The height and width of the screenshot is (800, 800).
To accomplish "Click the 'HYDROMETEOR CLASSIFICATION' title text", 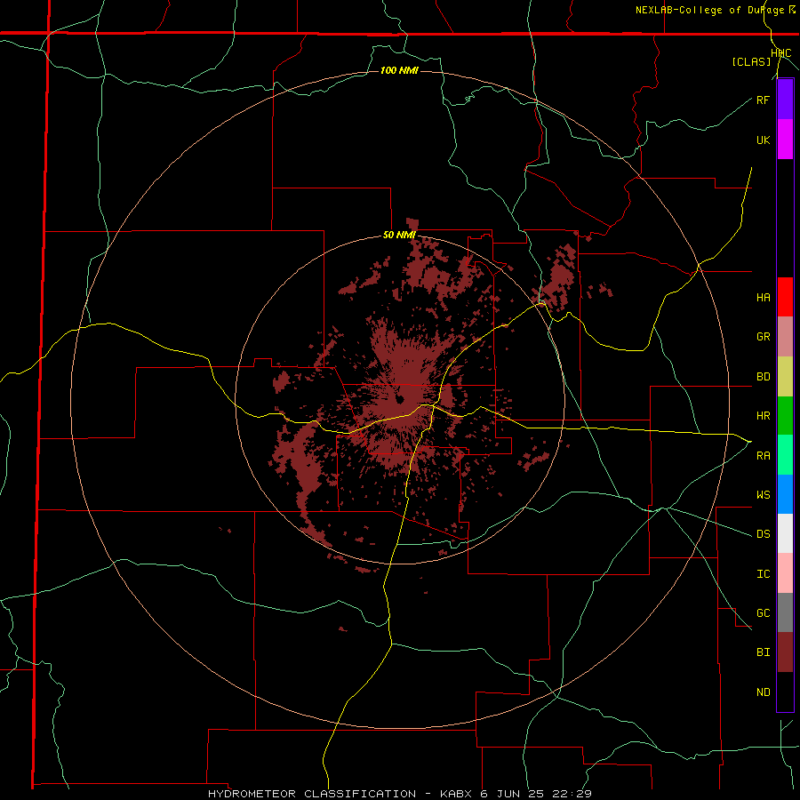I will click(x=312, y=794).
